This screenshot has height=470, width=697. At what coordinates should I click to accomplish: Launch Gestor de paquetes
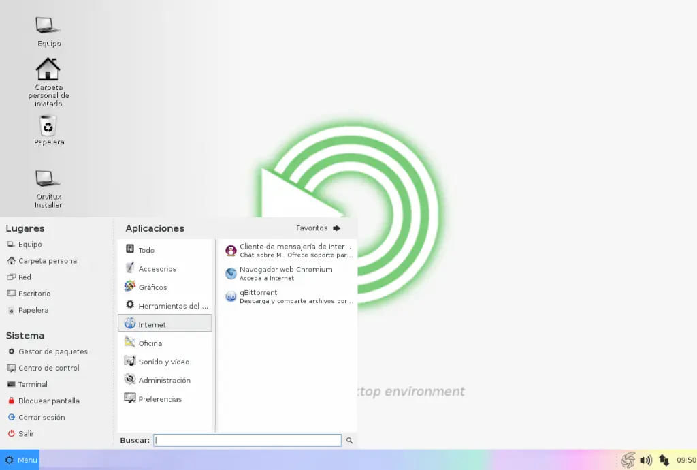(x=48, y=351)
